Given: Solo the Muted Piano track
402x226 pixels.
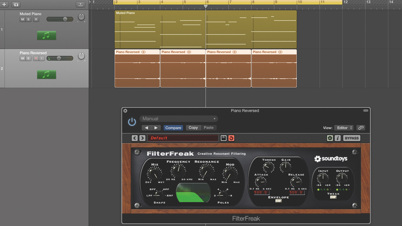Looking at the screenshot, I should 28,19.
